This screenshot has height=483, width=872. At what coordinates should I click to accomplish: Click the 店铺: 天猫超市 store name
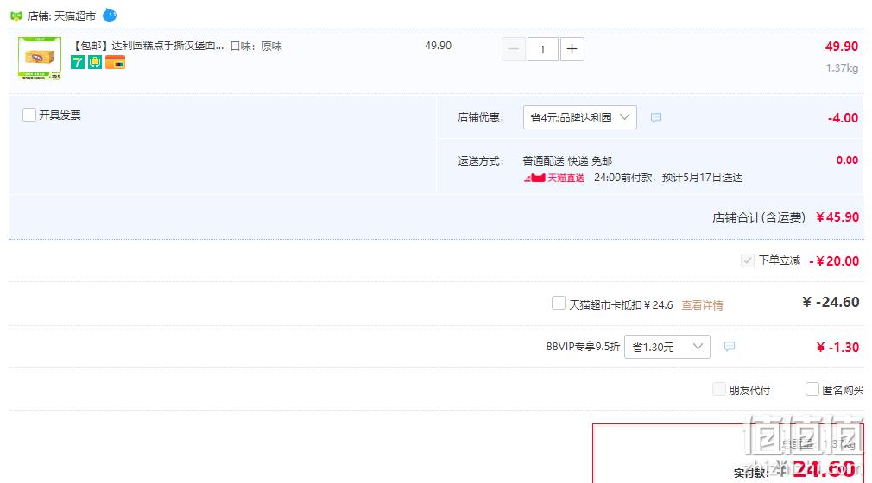61,16
